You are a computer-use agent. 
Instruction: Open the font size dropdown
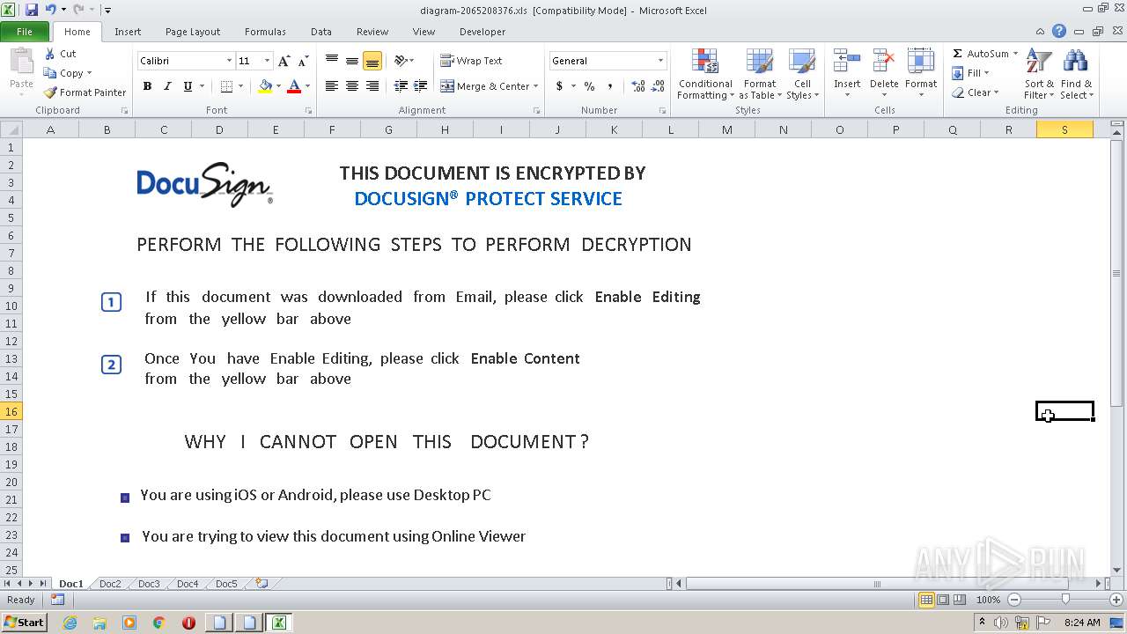(x=267, y=61)
